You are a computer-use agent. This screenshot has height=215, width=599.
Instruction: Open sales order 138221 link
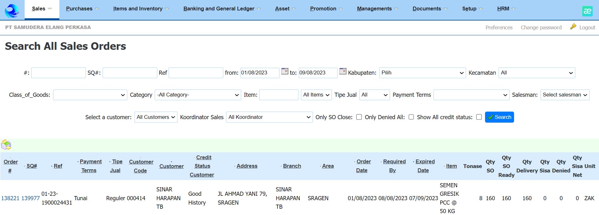10,198
